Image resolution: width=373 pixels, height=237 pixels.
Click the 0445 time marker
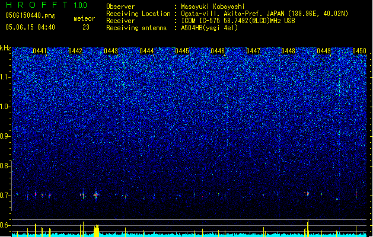click(x=182, y=51)
